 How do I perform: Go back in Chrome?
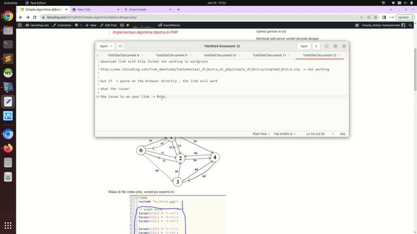coord(21,18)
